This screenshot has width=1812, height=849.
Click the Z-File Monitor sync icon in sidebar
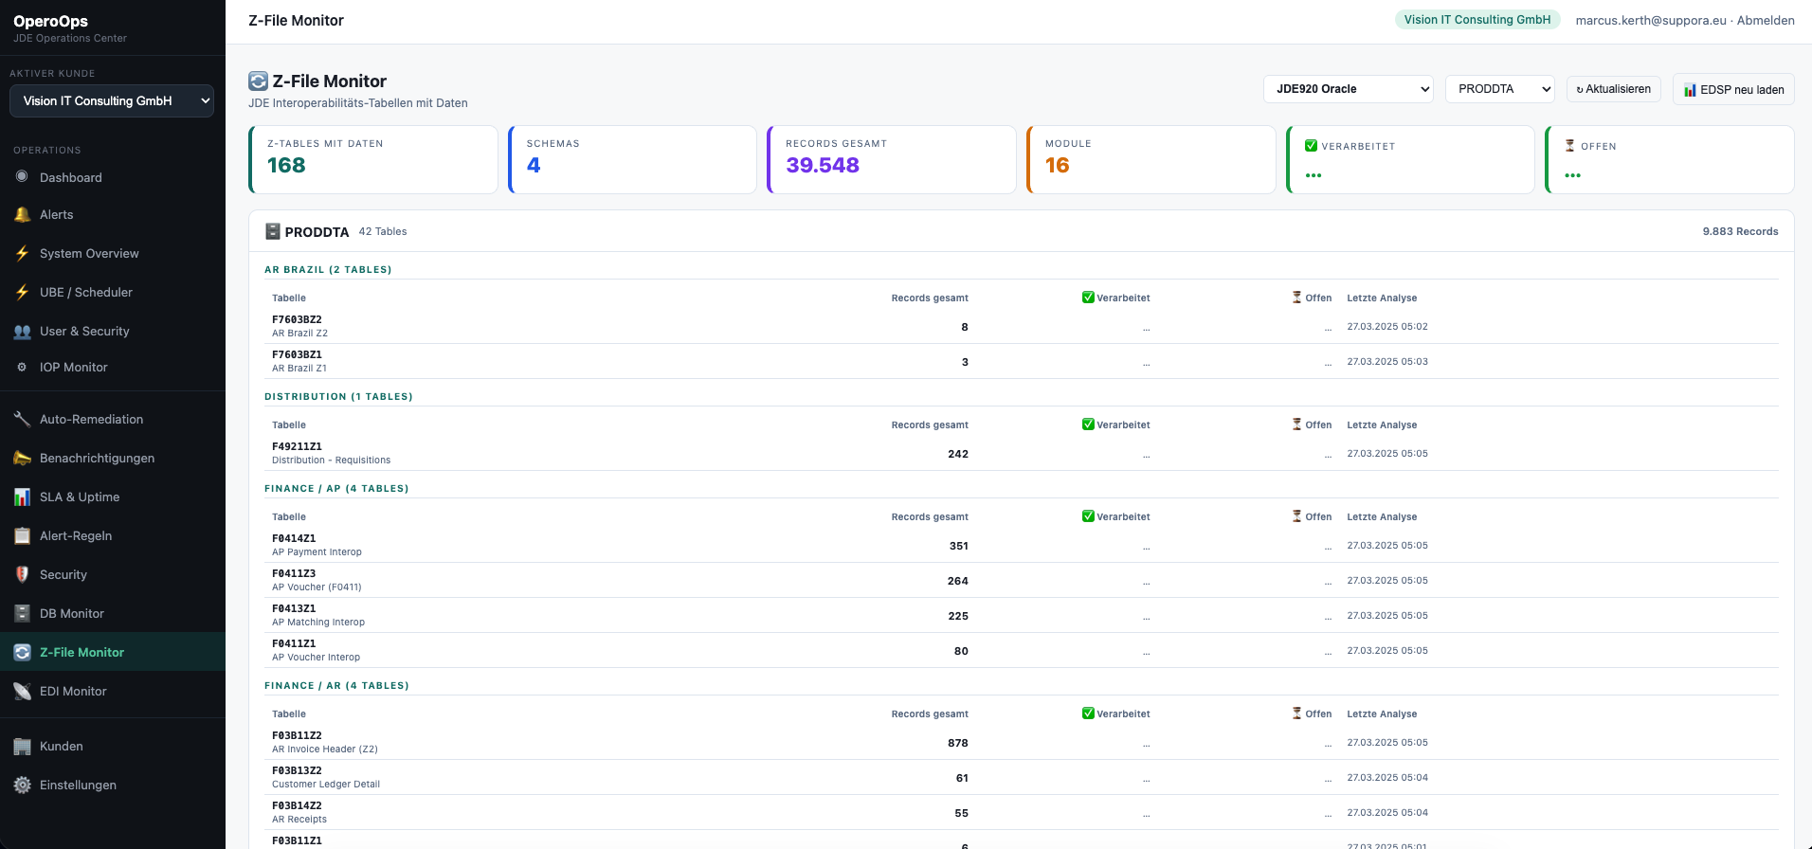click(x=22, y=652)
